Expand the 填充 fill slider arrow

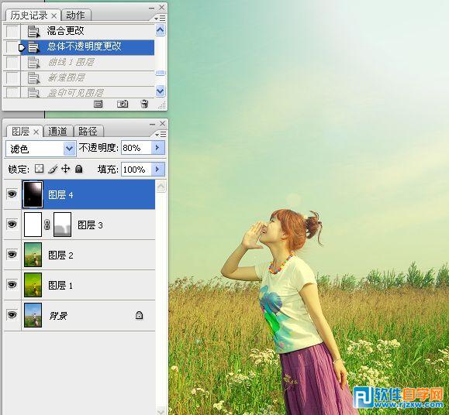[x=158, y=170]
